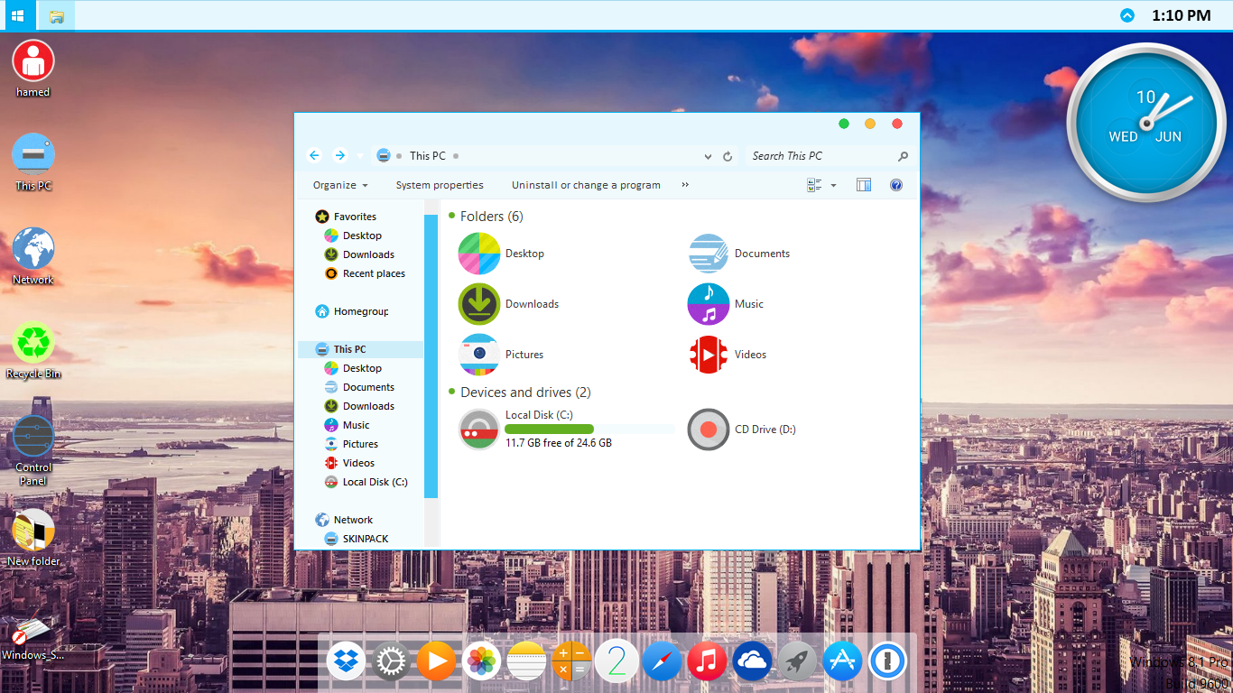Launch Safari compass icon in dock
The width and height of the screenshot is (1233, 693).
pos(662,662)
